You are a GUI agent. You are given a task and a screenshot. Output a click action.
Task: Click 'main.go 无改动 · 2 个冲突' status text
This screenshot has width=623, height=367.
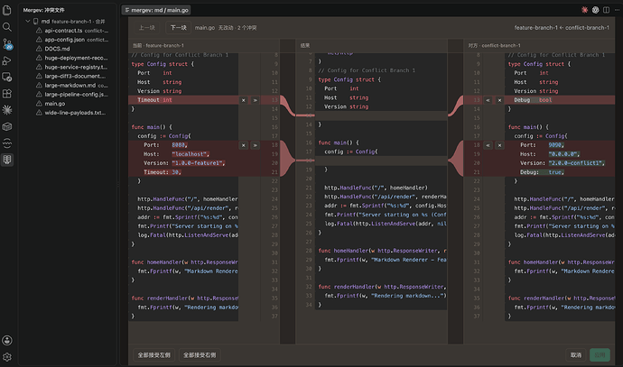click(x=226, y=28)
